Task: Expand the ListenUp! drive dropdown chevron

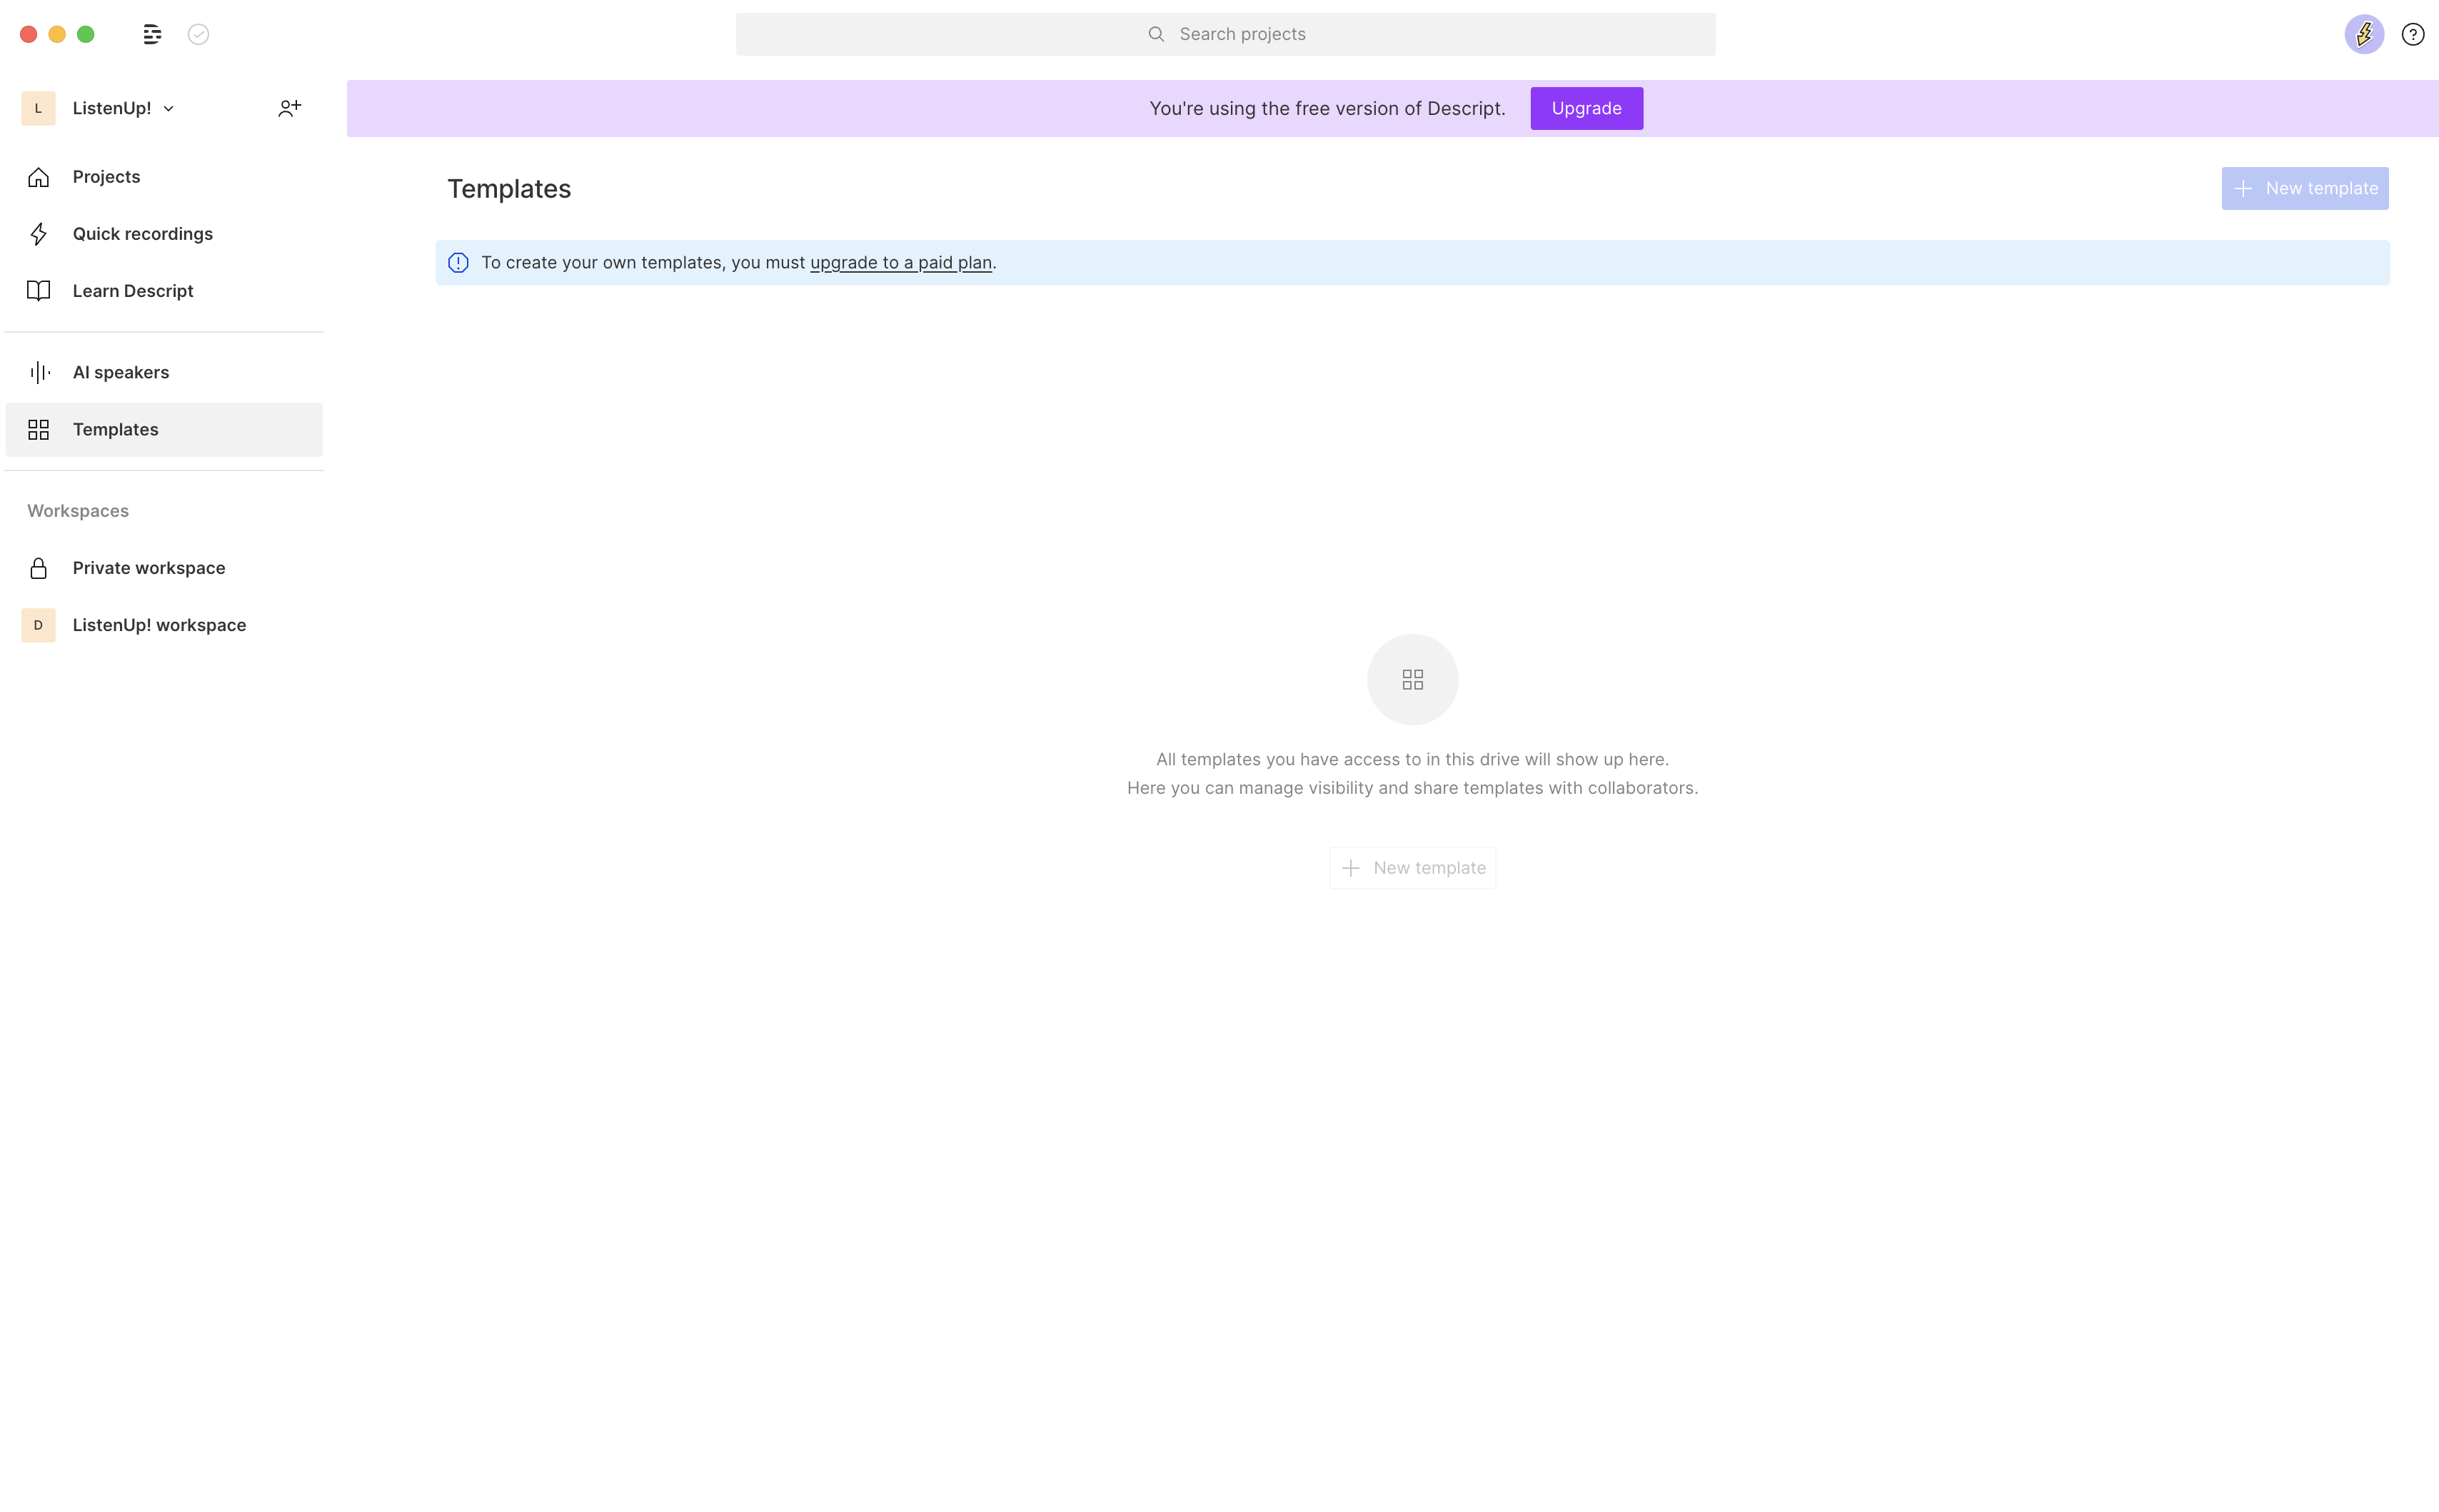Action: tap(169, 108)
